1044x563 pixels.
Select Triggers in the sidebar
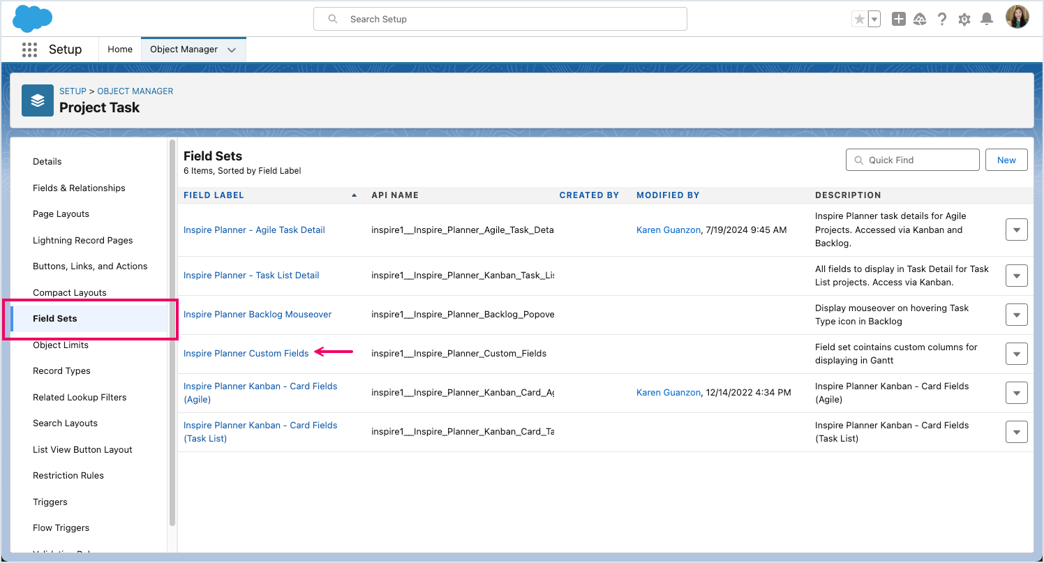pos(50,502)
